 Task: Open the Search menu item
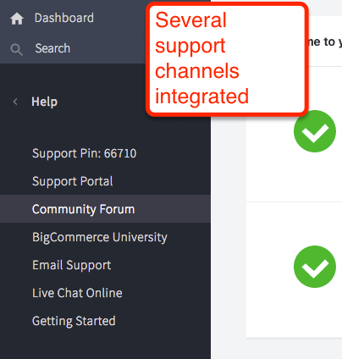(x=52, y=48)
